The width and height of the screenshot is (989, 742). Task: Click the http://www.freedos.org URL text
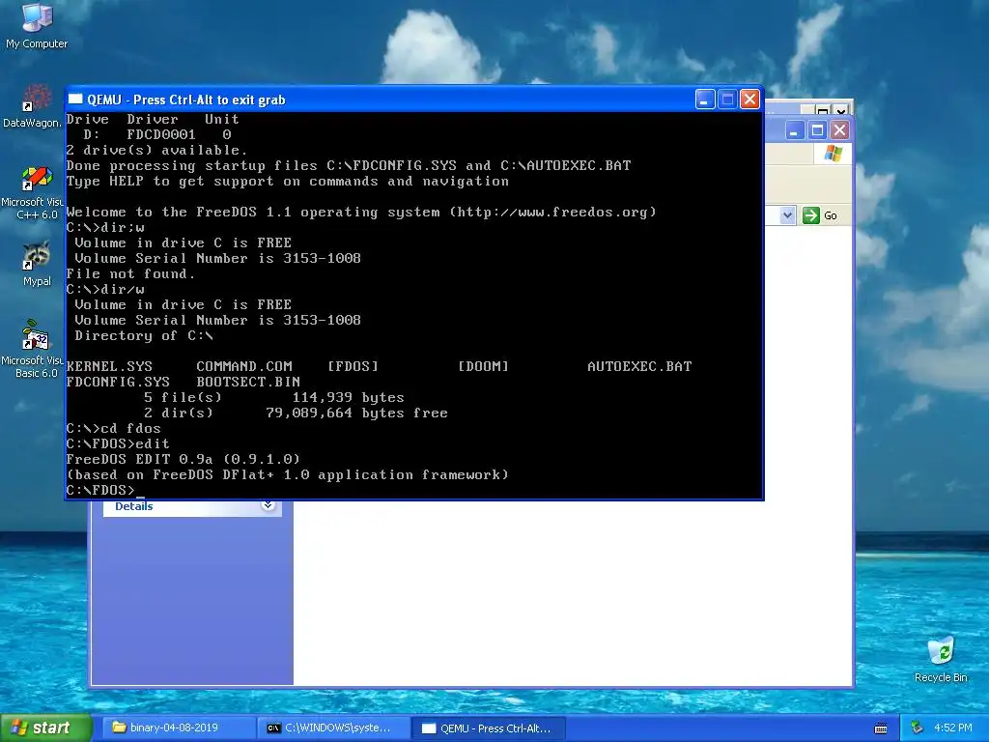tap(552, 212)
